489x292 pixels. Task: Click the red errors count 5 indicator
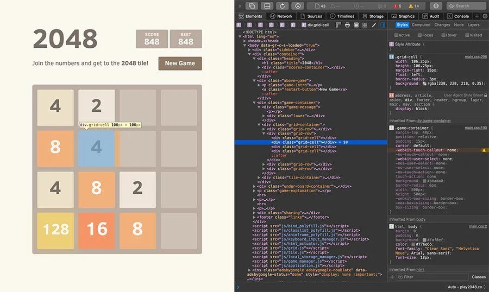tap(397, 6)
